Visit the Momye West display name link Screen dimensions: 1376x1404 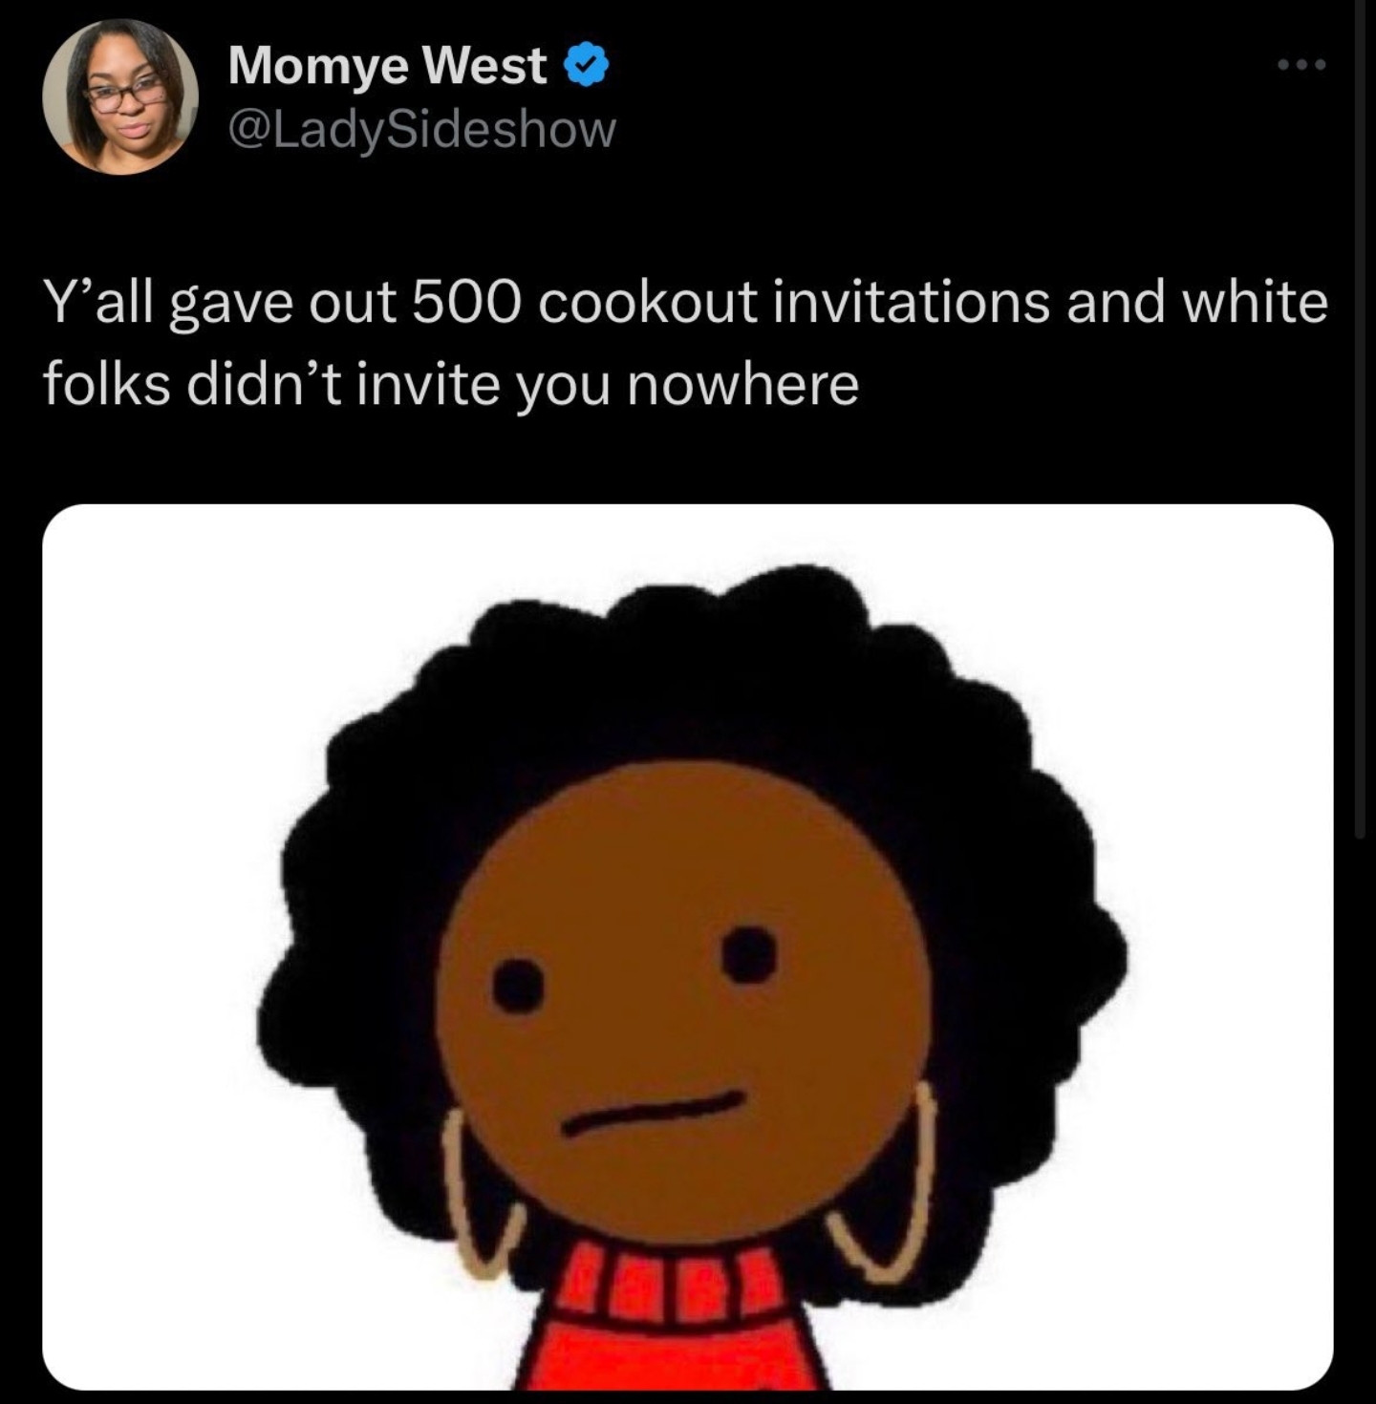click(387, 66)
